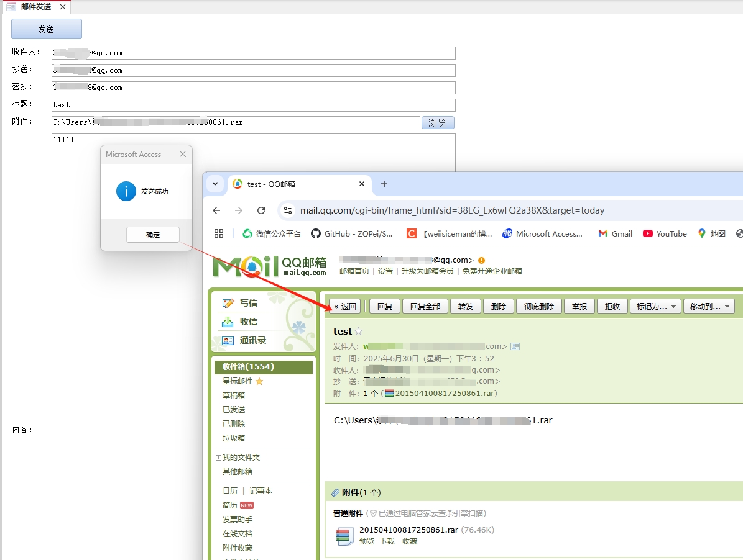Viewport: 743px width, 560px height.
Task: Click the browser forward arrow
Action: pyautogui.click(x=239, y=210)
